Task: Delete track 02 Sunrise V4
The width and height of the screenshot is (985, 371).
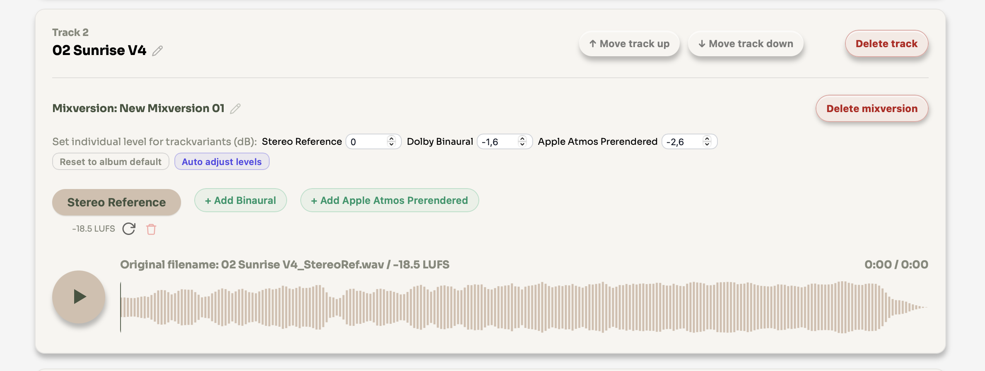Action: coord(886,44)
